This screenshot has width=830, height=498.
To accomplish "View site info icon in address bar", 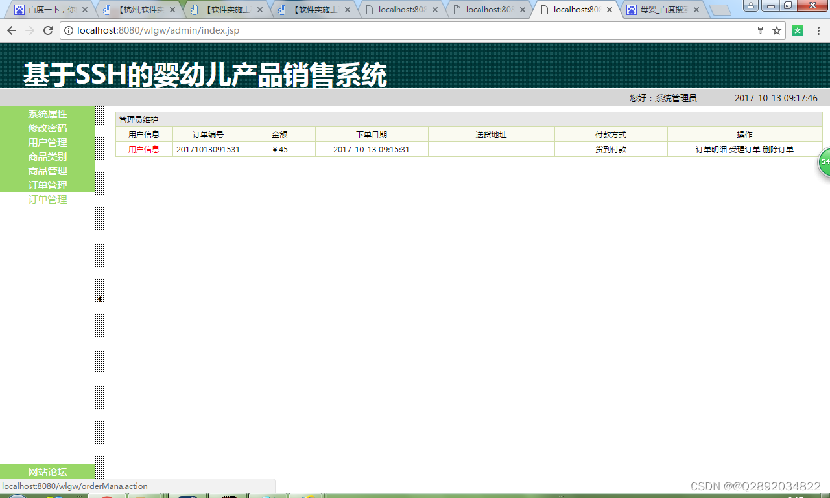I will pos(67,30).
